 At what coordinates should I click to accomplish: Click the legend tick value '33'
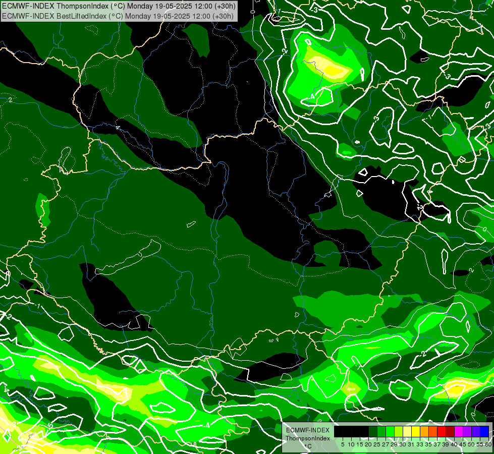click(x=420, y=444)
